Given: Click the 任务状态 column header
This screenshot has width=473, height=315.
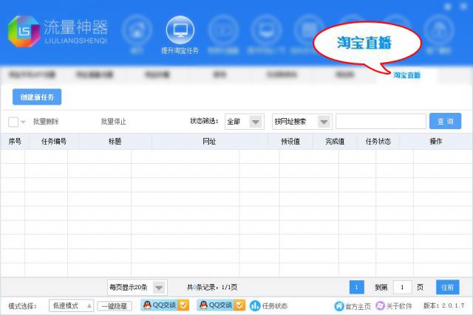Looking at the screenshot, I should pos(378,141).
